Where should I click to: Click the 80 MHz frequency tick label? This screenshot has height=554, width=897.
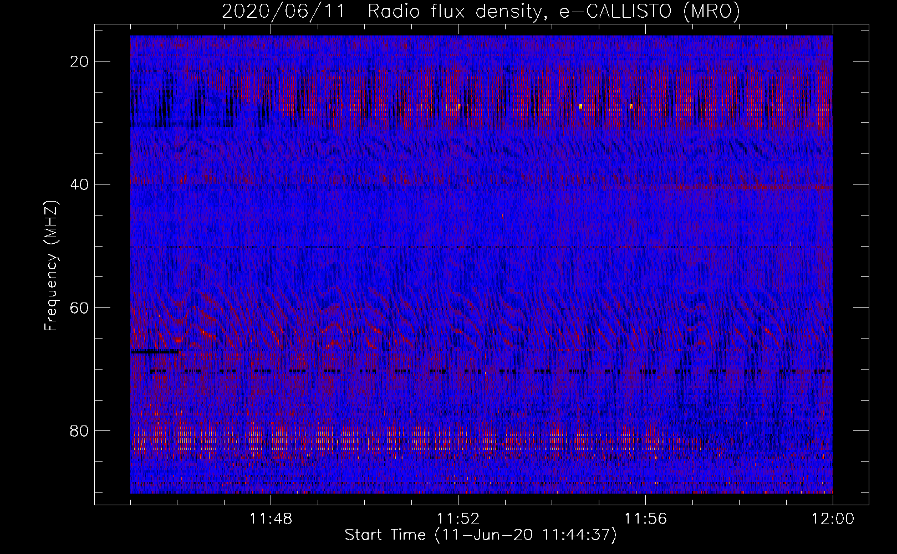click(79, 430)
